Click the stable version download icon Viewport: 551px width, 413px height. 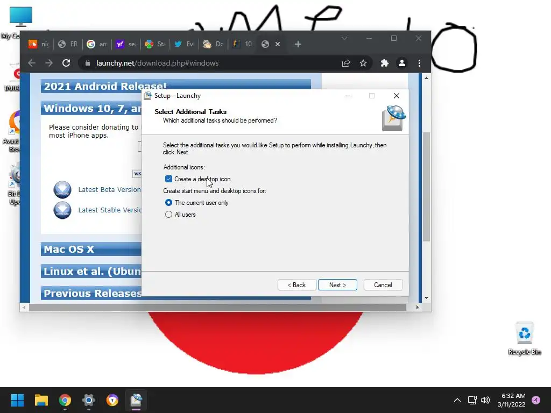click(x=62, y=210)
